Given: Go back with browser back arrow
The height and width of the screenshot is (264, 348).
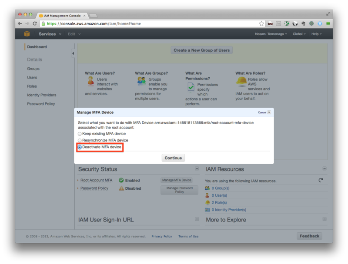Looking at the screenshot, I should click(20, 23).
